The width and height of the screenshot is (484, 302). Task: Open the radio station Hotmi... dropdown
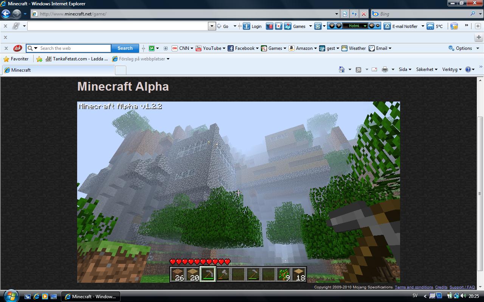point(365,26)
